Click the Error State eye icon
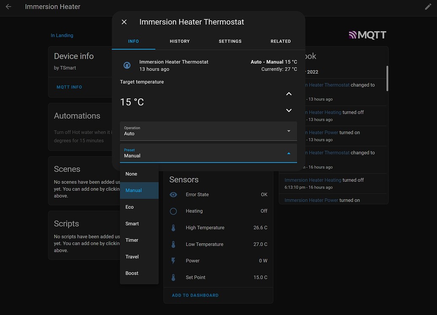 point(174,195)
